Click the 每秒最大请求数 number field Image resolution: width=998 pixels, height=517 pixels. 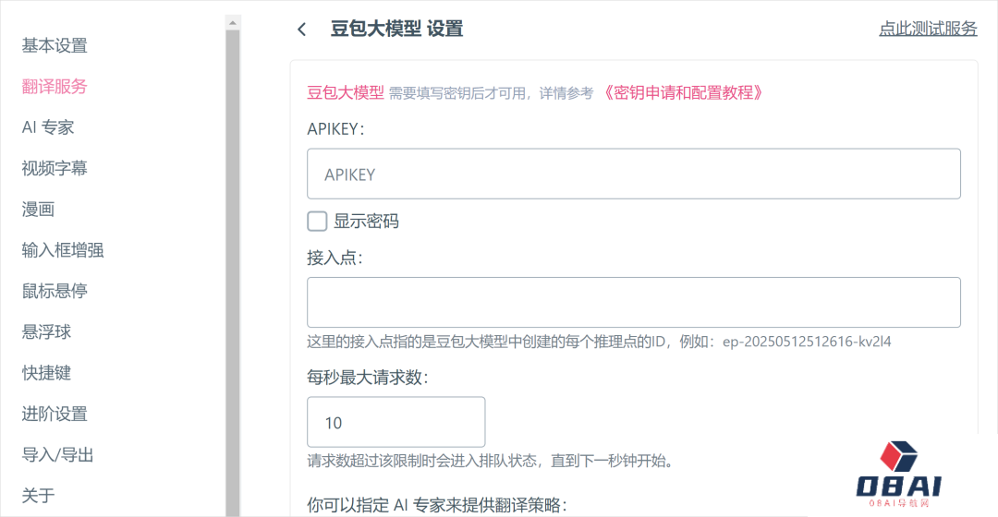pos(396,423)
